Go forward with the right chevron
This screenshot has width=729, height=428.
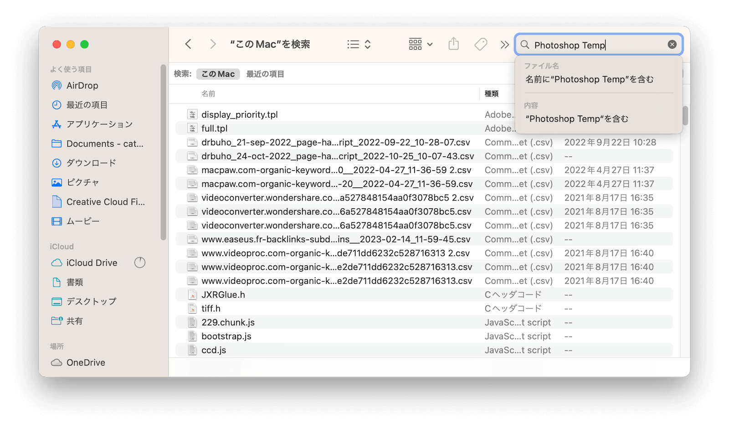[x=213, y=44]
